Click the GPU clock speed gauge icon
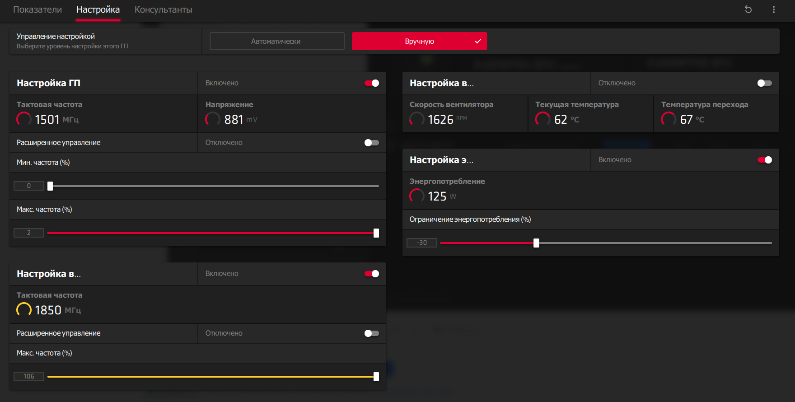The height and width of the screenshot is (402, 795). [24, 119]
